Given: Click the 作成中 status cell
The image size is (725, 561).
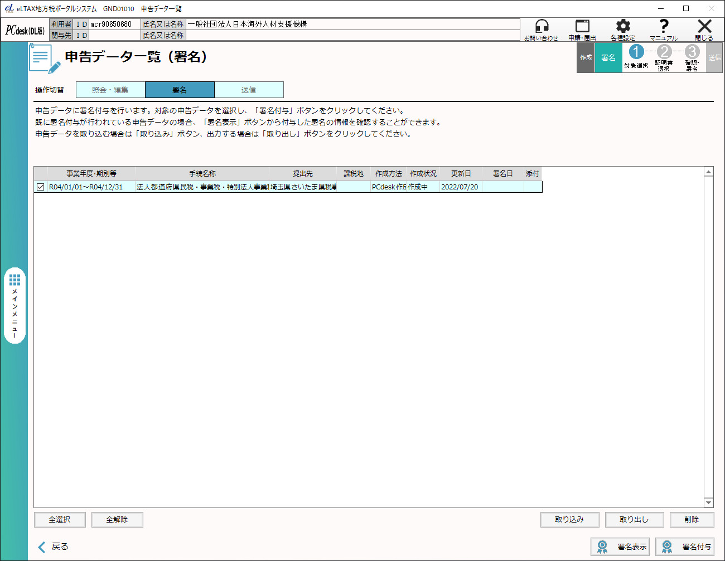Looking at the screenshot, I should [423, 187].
